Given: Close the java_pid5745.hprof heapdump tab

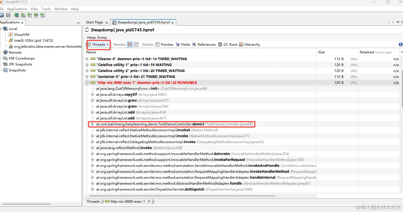Looking at the screenshot, I should pos(173,23).
